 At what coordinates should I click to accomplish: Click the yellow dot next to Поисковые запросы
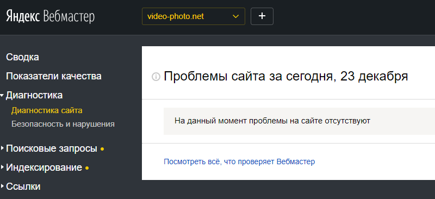(x=102, y=150)
